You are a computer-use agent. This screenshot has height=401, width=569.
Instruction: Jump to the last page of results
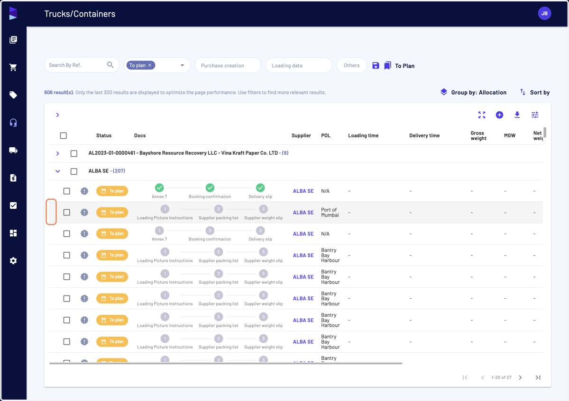click(x=538, y=377)
